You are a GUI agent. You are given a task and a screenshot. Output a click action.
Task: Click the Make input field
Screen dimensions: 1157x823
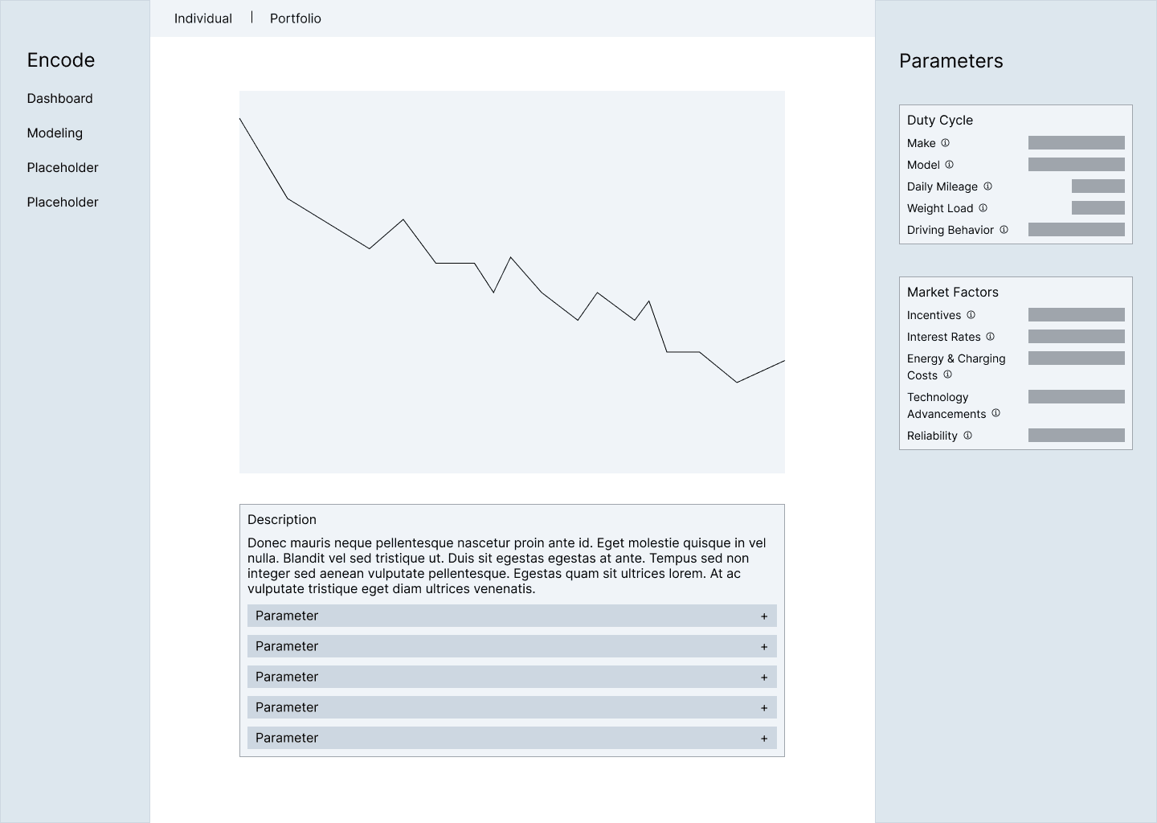(x=1077, y=143)
